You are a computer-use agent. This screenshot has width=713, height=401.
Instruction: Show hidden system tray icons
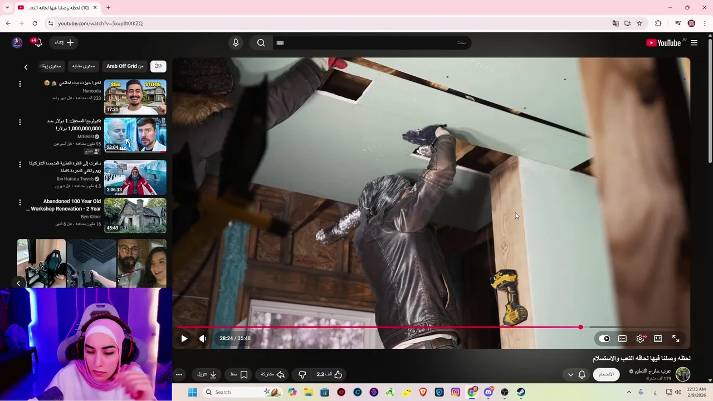point(629,392)
